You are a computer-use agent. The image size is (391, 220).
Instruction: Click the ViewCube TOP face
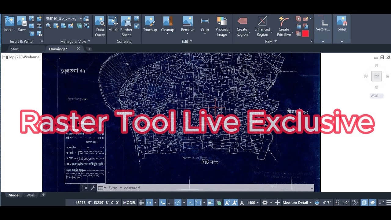(x=376, y=76)
